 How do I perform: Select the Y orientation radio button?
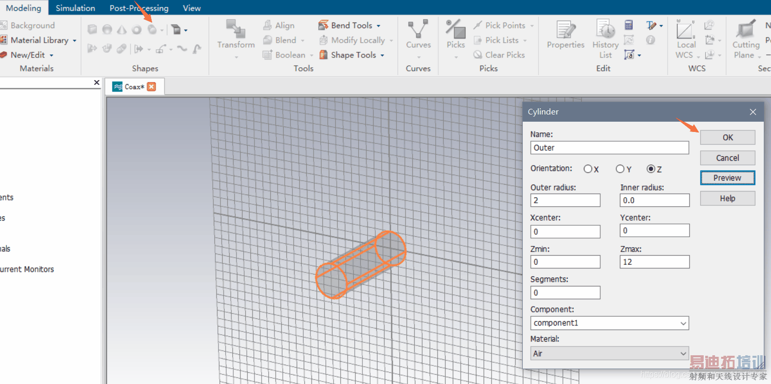[620, 169]
